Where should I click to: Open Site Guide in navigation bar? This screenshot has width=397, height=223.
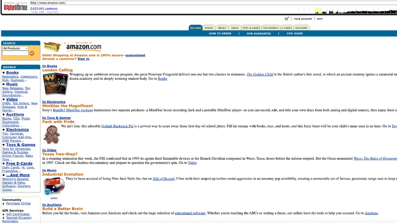pos(295,34)
